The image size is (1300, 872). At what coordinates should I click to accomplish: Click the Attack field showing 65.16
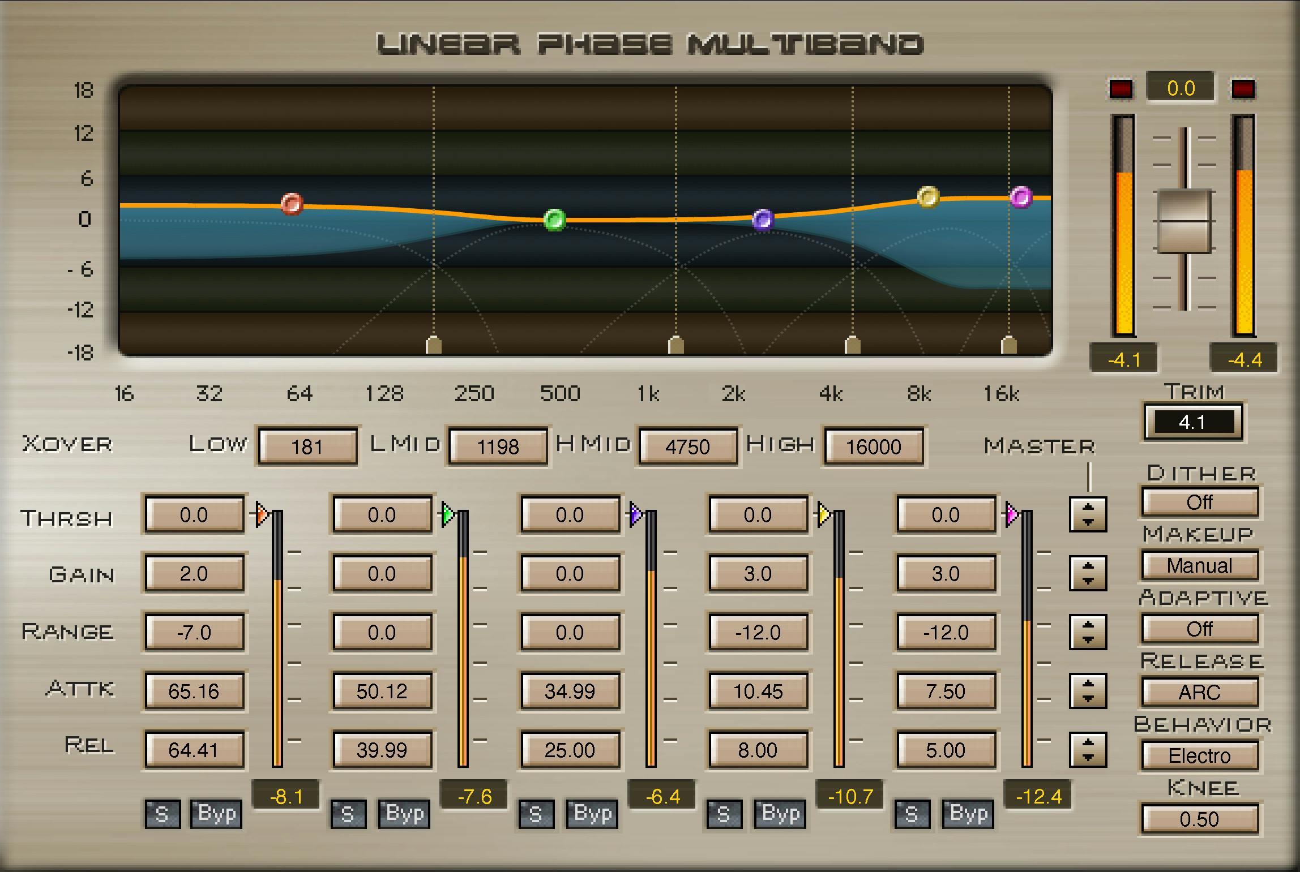tap(194, 691)
